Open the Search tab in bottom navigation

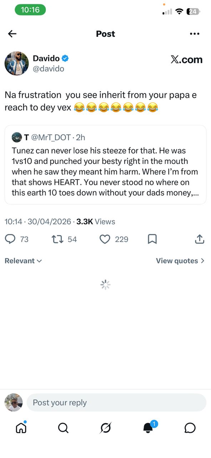click(63, 428)
